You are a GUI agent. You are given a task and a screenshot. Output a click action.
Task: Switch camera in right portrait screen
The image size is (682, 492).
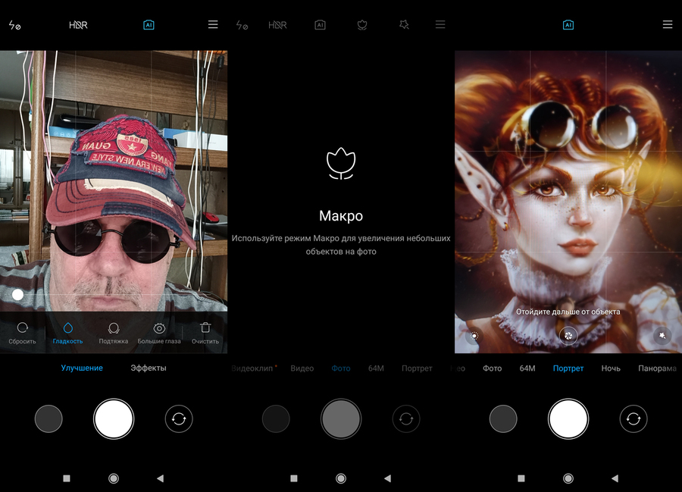(x=634, y=419)
